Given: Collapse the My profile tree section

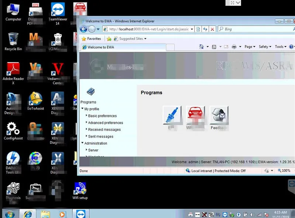Looking at the screenshot, I should [82, 108].
